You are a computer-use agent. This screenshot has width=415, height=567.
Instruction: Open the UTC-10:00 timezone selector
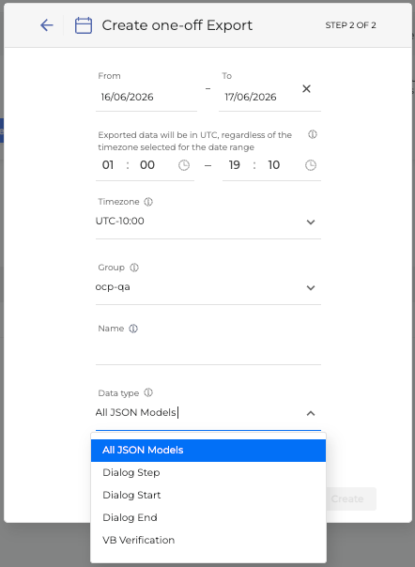[x=208, y=221]
